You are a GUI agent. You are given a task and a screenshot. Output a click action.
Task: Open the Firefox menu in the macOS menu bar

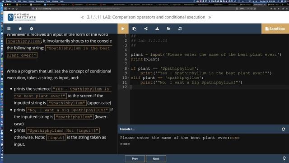(x=9, y=1)
